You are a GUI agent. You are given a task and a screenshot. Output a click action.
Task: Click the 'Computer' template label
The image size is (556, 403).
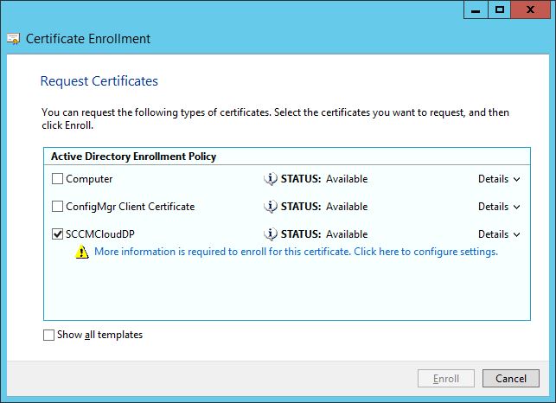89,179
